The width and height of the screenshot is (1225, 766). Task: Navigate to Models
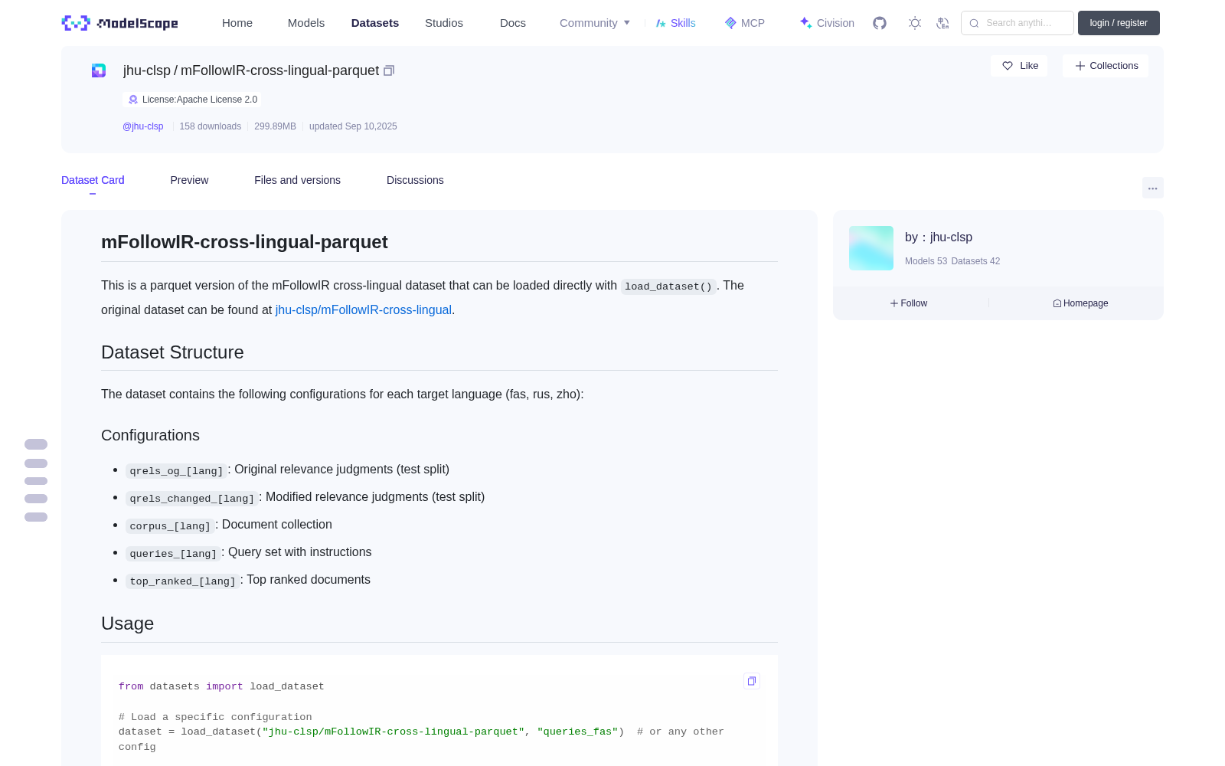[x=306, y=23]
